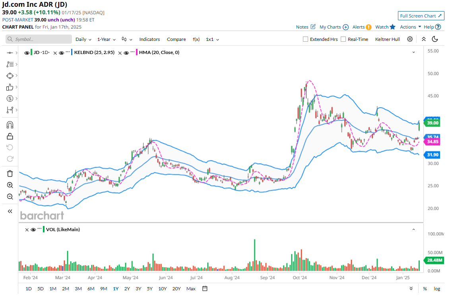The image size is (452, 303).
Task: Click the lock drawings icon
Action: point(10,136)
